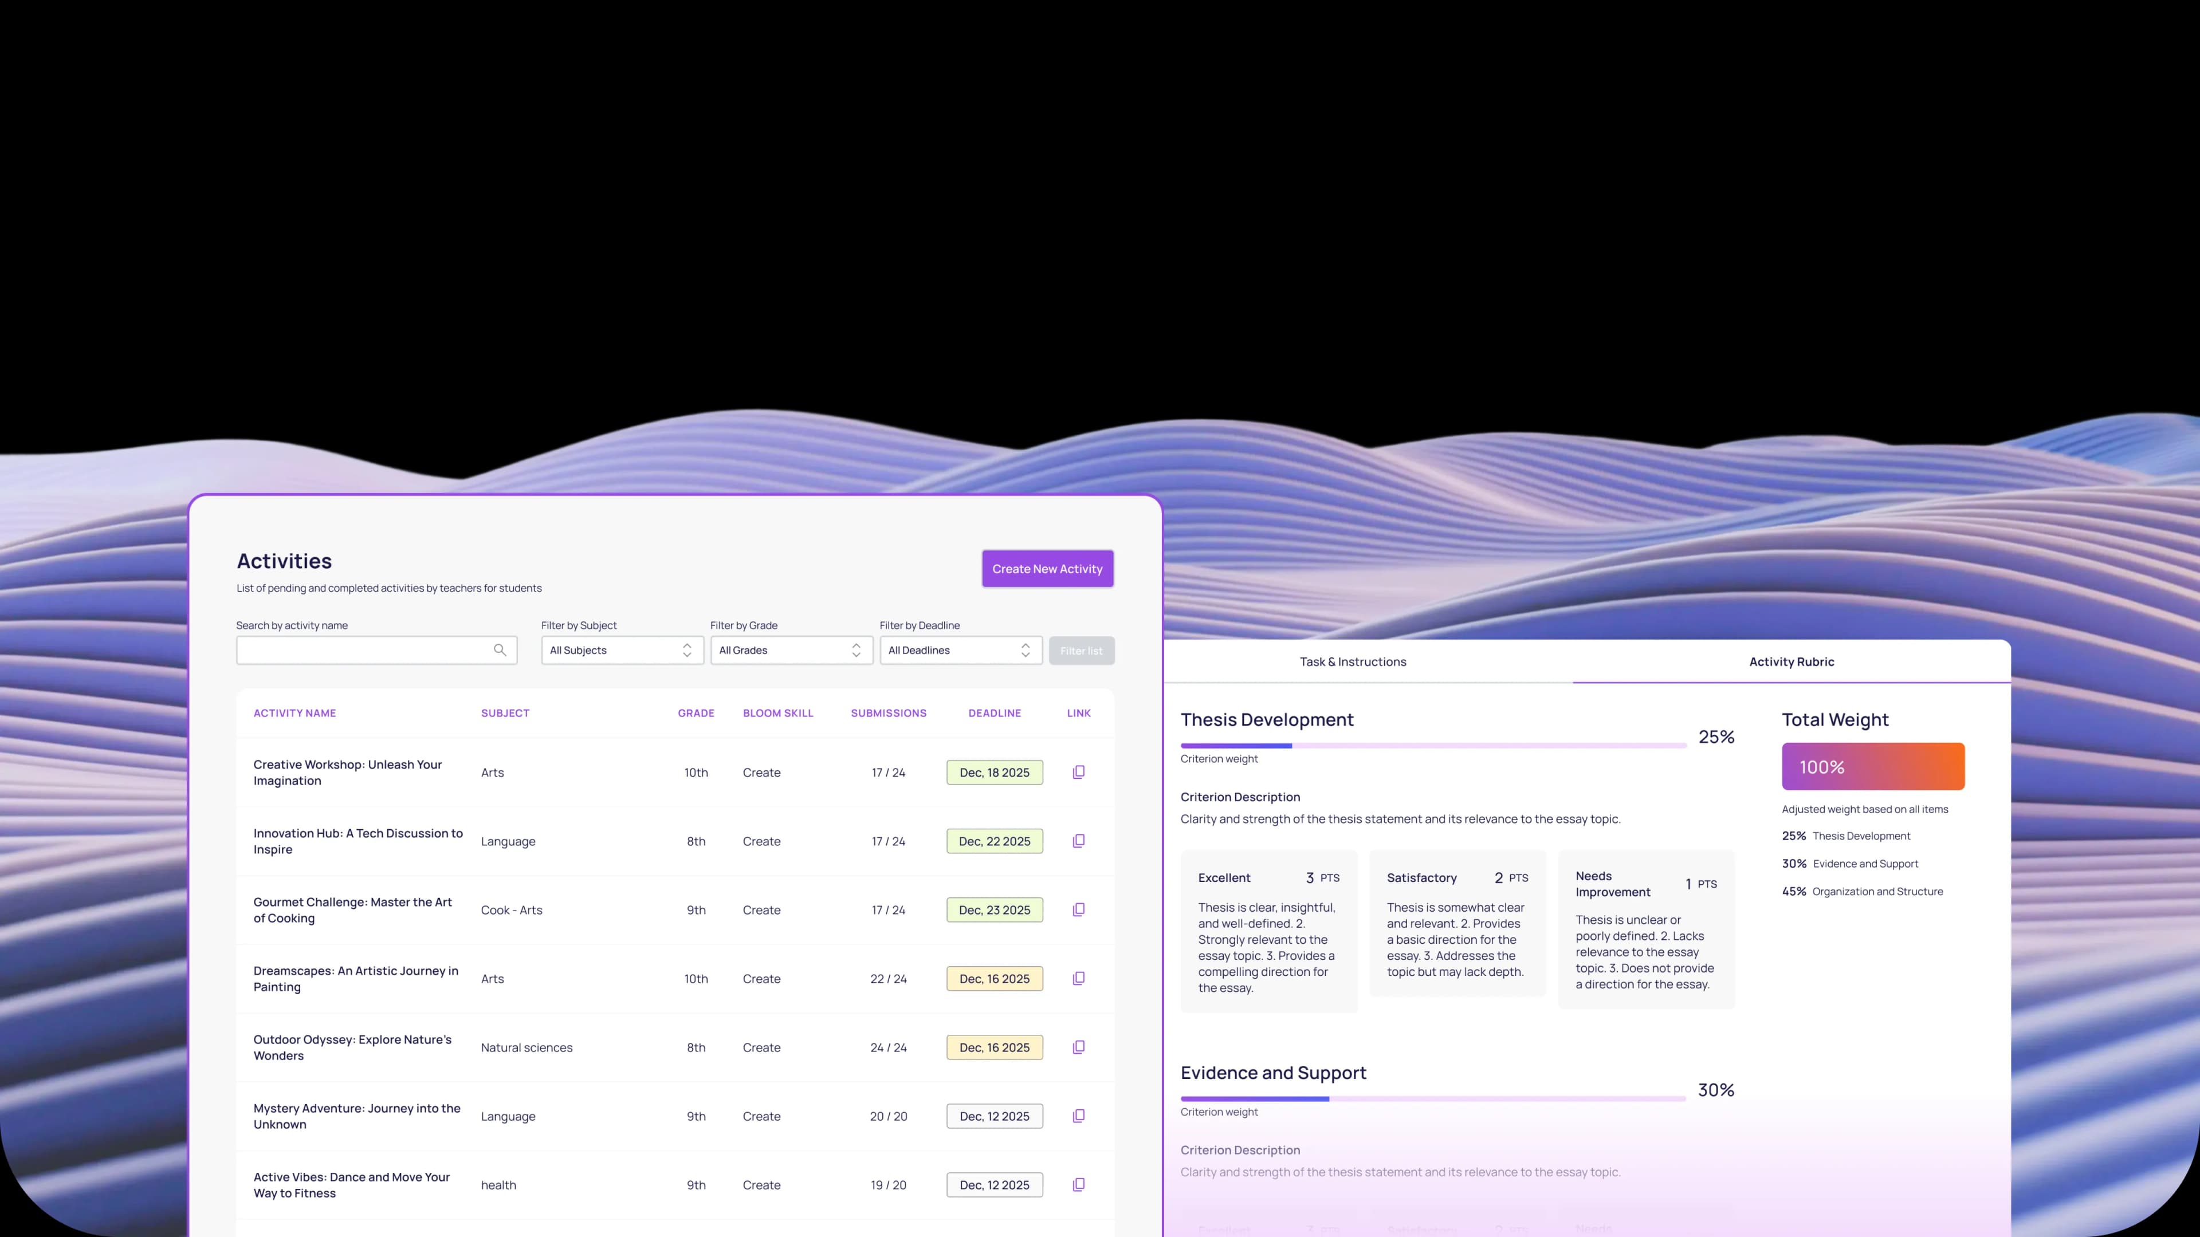
Task: Click 22 / 24 submissions for Dreamscapes
Action: [888, 978]
